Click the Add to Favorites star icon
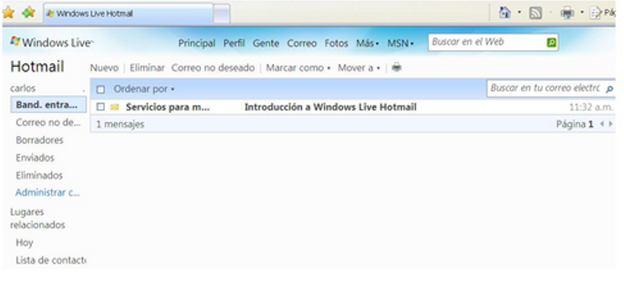624x298 pixels. pyautogui.click(x=28, y=13)
